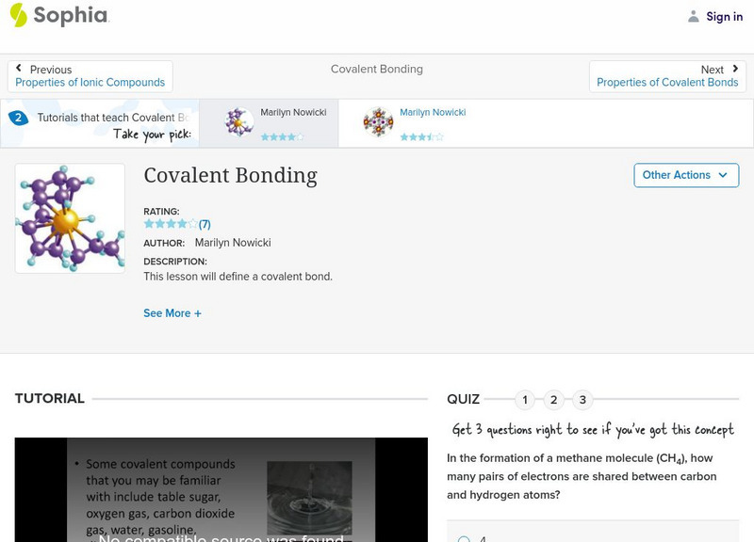Image resolution: width=754 pixels, height=542 pixels.
Task: Expand the lesson description with See More
Action: [x=172, y=312]
